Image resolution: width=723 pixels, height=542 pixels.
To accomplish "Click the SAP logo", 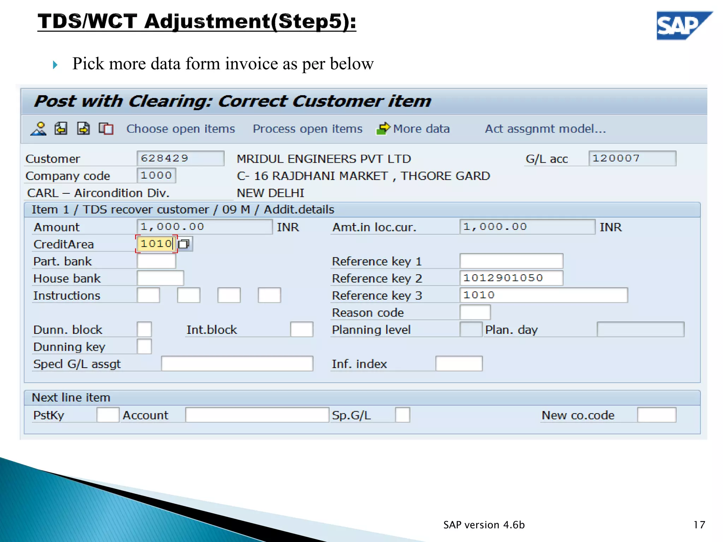I will pyautogui.click(x=684, y=25).
